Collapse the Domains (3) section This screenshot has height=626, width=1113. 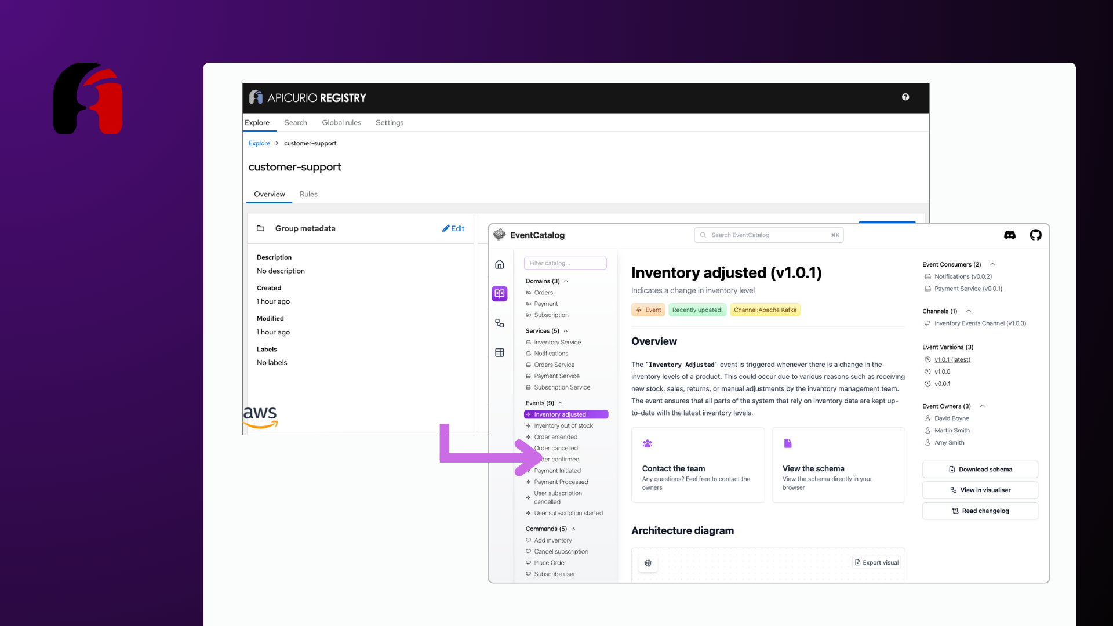click(x=566, y=281)
